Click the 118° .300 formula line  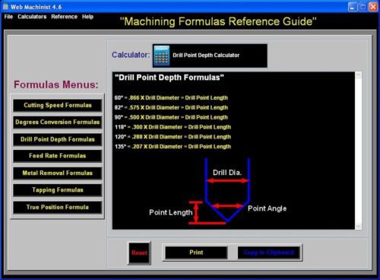[173, 127]
